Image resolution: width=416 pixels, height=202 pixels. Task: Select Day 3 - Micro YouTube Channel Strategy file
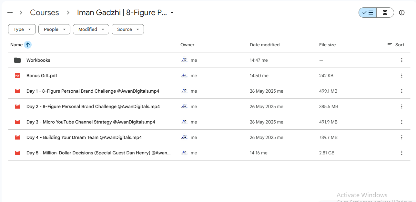click(91, 122)
